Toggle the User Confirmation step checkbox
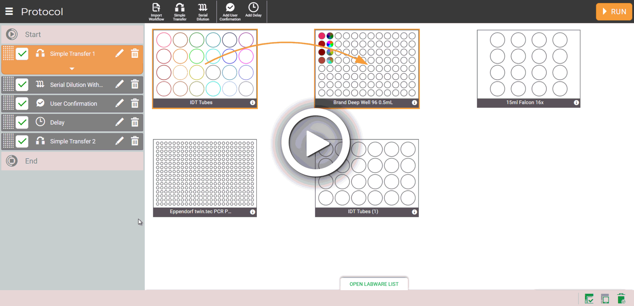The width and height of the screenshot is (634, 306). click(22, 104)
